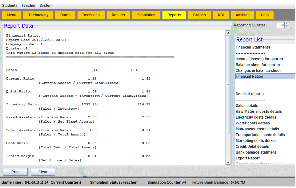The height and width of the screenshot is (188, 296).
Task: Choose Sales details from the report list
Action: (247, 106)
